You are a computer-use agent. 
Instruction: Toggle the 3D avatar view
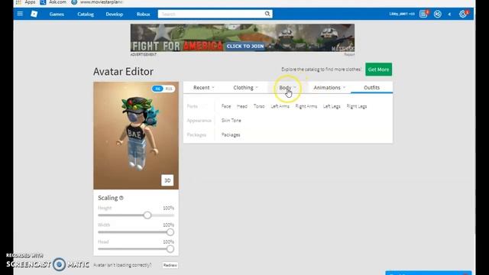(167, 180)
